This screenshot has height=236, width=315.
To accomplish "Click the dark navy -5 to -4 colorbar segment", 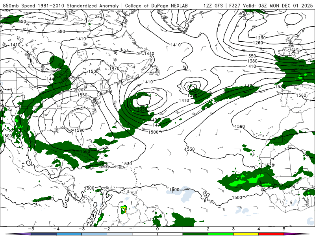I will coord(44,234).
